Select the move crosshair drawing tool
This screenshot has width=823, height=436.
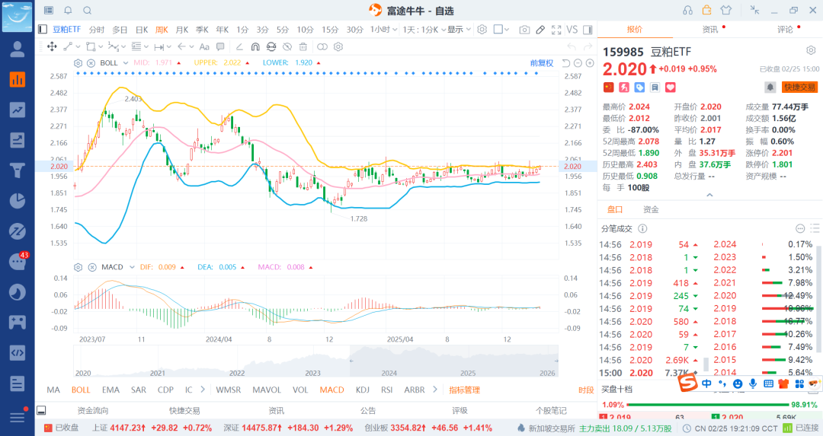pos(52,46)
